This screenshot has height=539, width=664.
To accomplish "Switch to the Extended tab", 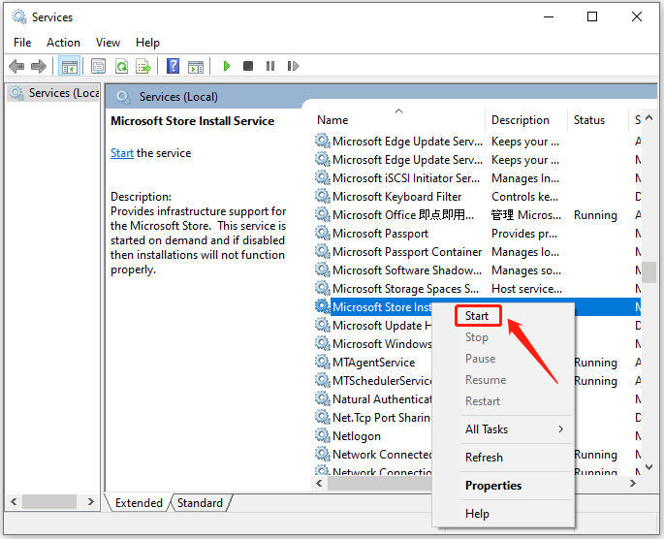I will point(139,502).
